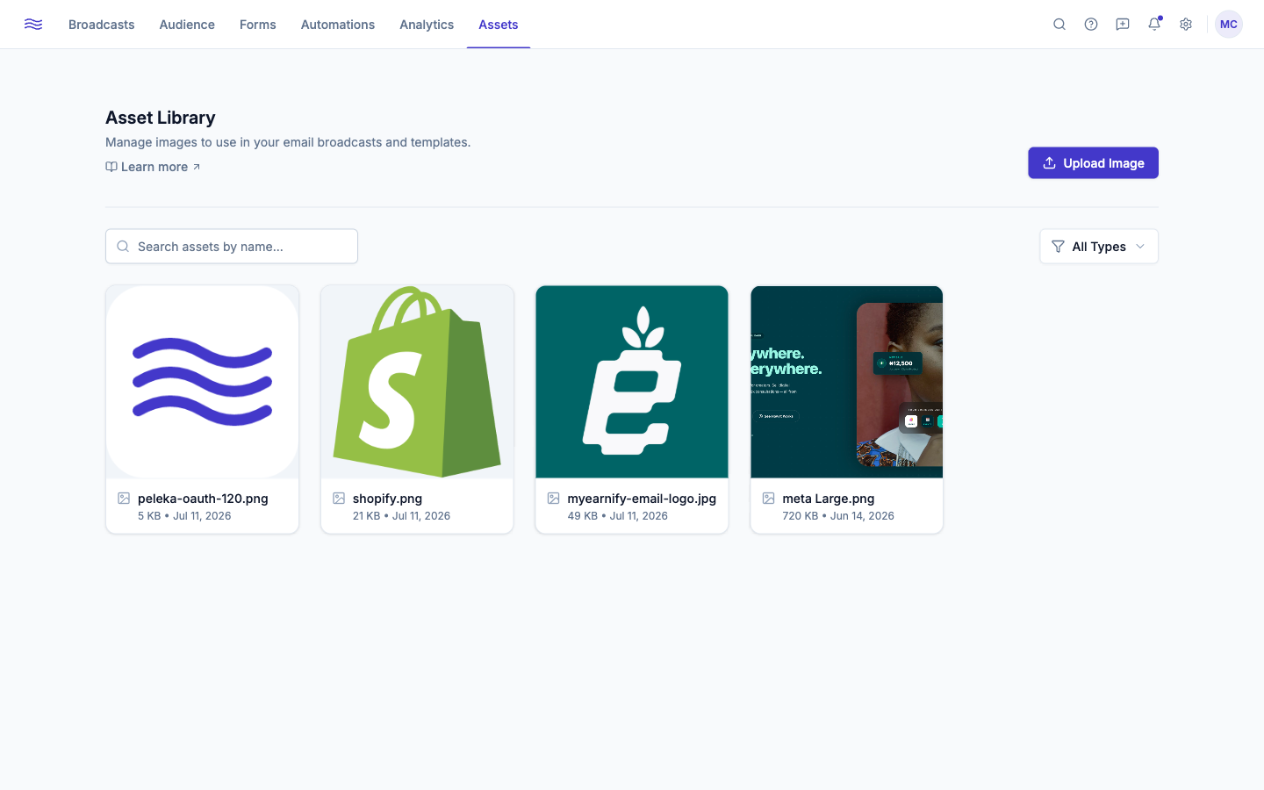Go to the Broadcasts tab
The height and width of the screenshot is (790, 1264).
tap(102, 25)
